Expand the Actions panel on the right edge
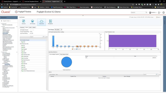The height and width of the screenshot is (93, 166). [164, 18]
